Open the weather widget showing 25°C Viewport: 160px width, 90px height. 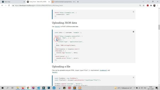123,88
